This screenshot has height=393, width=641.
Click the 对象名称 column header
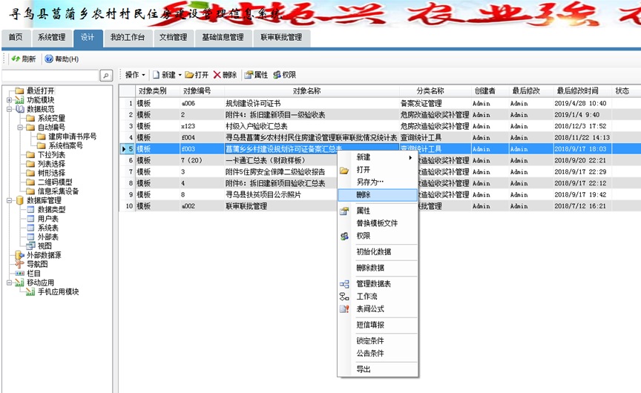(x=306, y=90)
